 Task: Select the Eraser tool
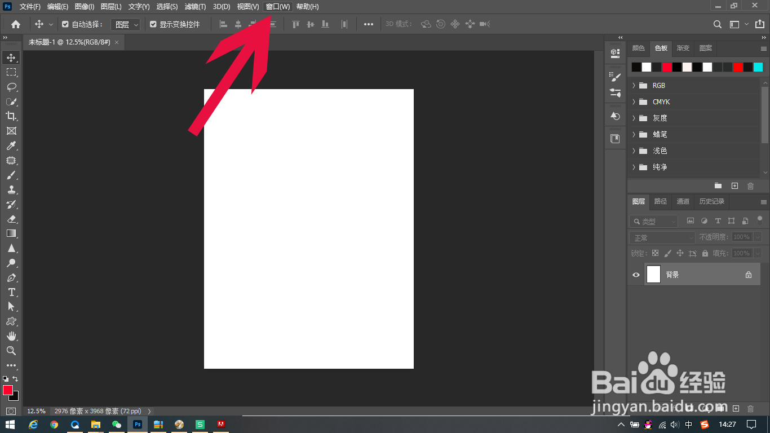click(11, 219)
